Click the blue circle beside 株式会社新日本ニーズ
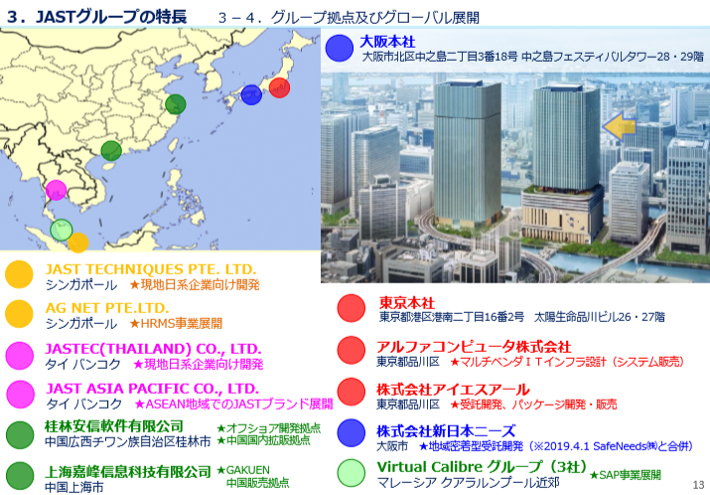 click(352, 433)
